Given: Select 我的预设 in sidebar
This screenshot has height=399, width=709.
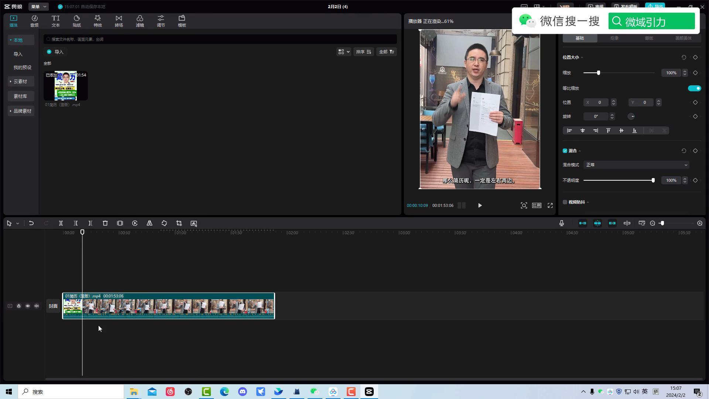Looking at the screenshot, I should point(23,67).
